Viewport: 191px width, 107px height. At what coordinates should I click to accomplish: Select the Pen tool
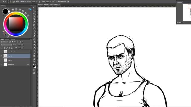click(35, 48)
